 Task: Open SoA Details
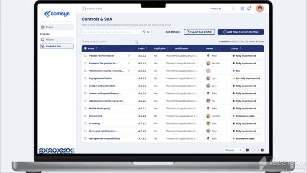coord(173,32)
